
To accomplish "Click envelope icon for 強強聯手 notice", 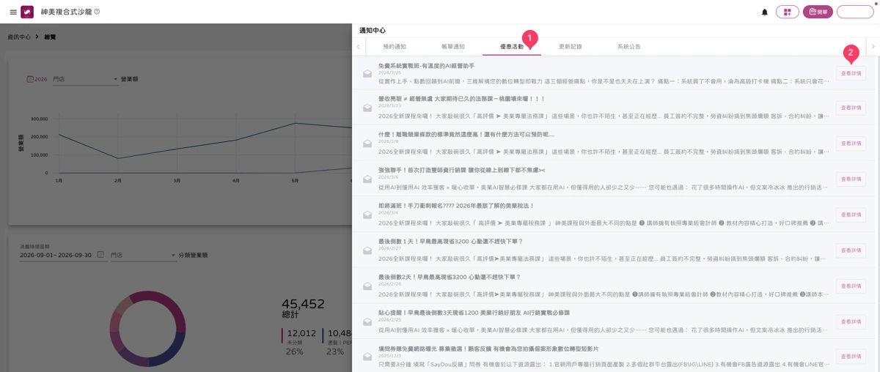I will point(367,179).
